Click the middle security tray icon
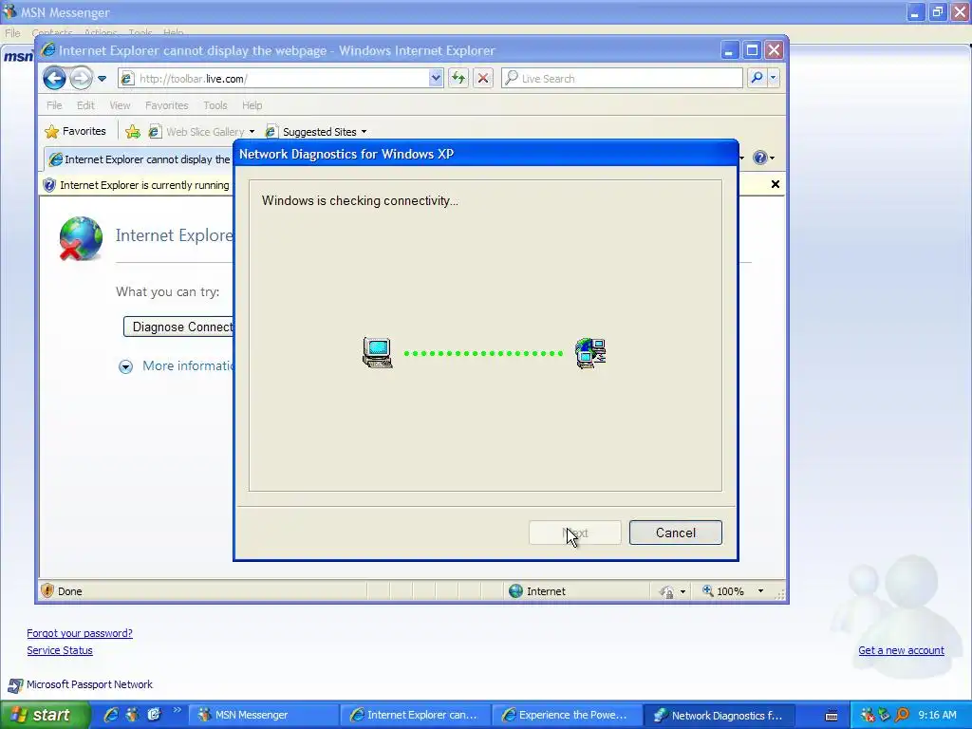972x729 pixels. pyautogui.click(x=885, y=715)
